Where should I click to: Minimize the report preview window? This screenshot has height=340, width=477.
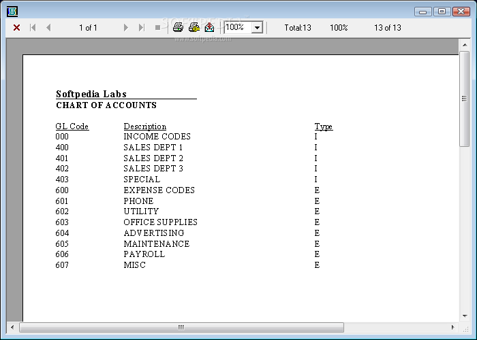422,12
